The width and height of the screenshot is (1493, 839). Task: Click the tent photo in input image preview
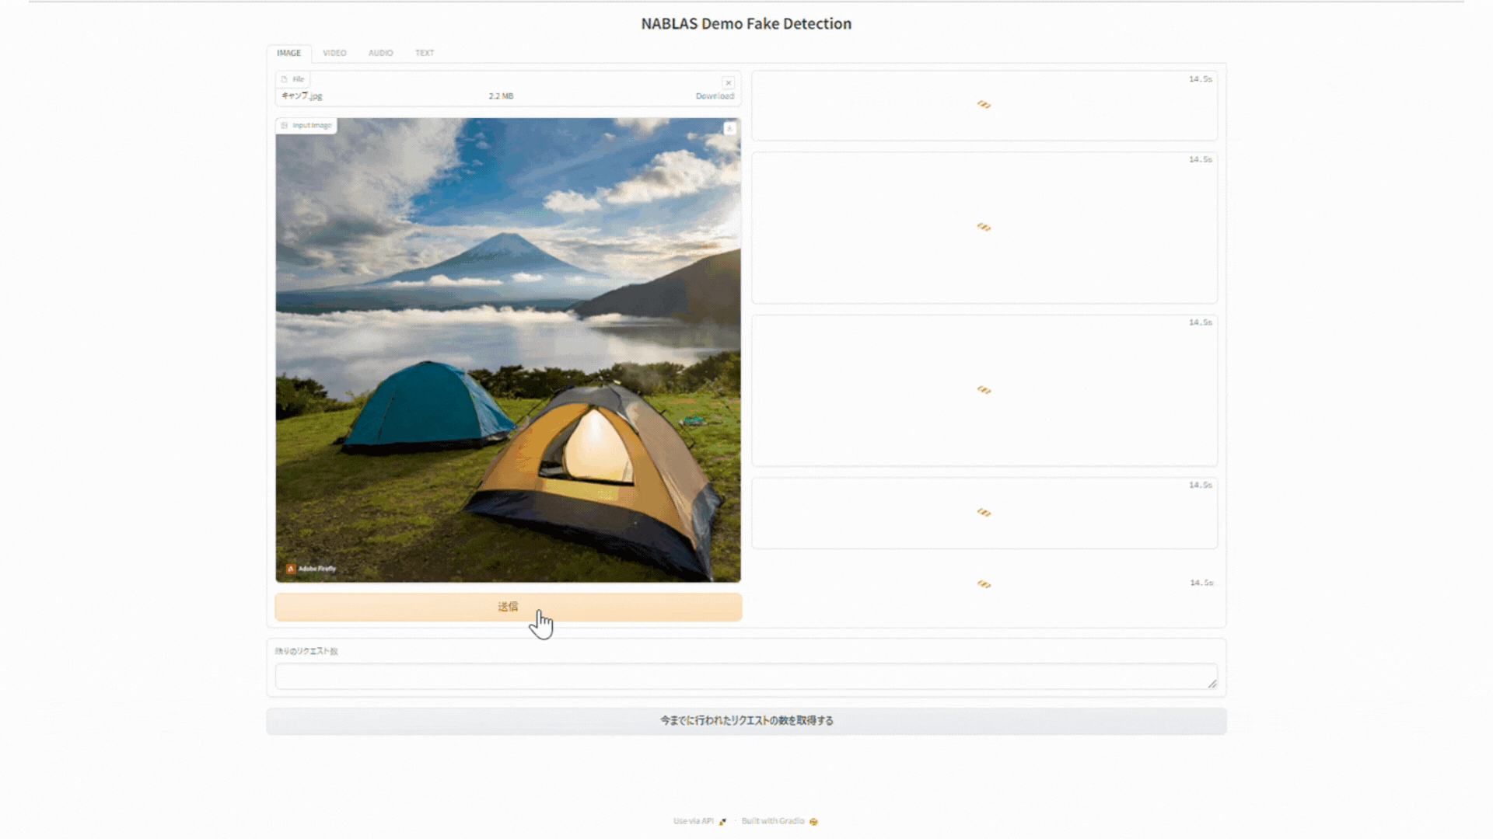coord(508,350)
